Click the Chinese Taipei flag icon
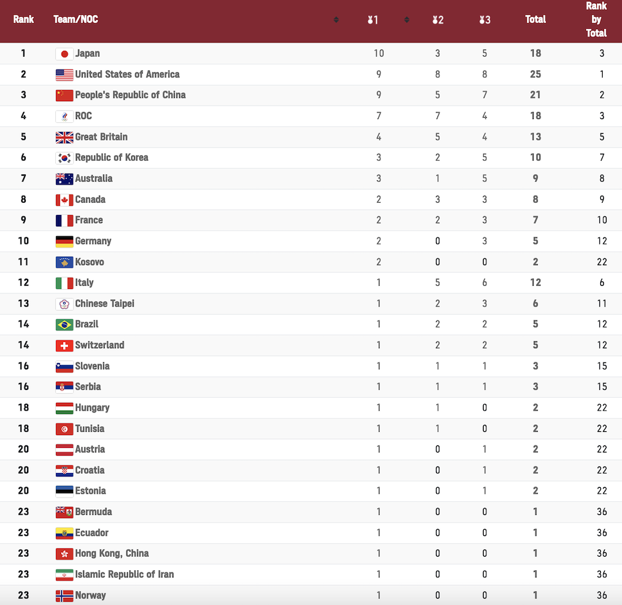The image size is (622, 605). (x=64, y=304)
